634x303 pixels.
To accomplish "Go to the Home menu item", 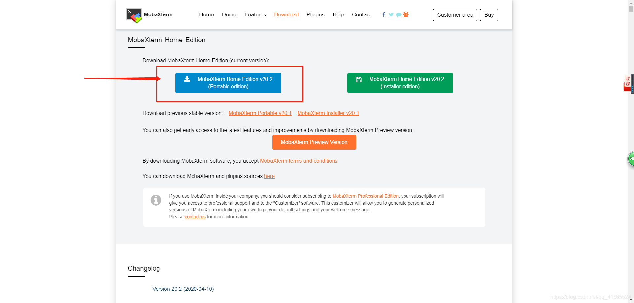I will (x=206, y=14).
